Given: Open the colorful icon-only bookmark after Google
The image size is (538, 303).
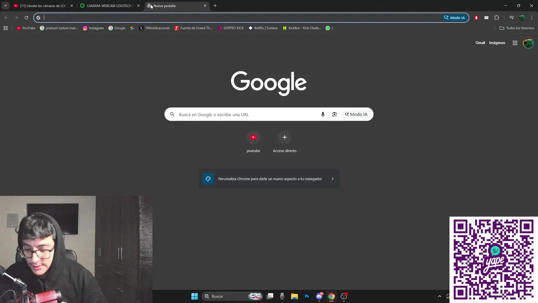Looking at the screenshot, I should [132, 28].
